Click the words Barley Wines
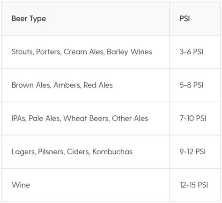Image resolution: width=222 pixels, height=203 pixels. [129, 52]
